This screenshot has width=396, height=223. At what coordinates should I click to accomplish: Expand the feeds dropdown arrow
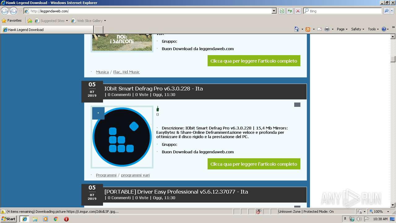point(314,29)
